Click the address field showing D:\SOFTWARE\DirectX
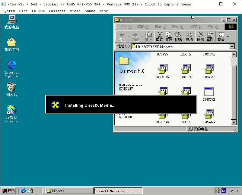The width and height of the screenshot is (242, 195). tap(180, 46)
